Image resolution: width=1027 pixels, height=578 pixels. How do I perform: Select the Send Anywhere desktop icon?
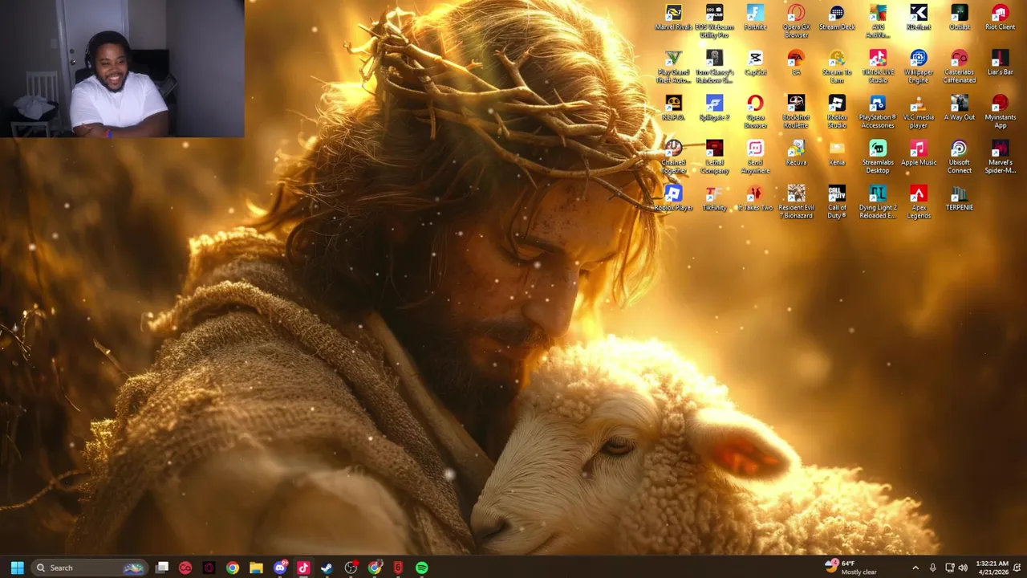755,157
